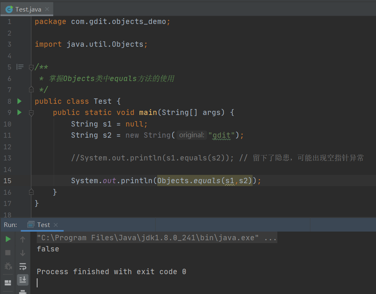This screenshot has height=294, width=376.
Task: Click the restore-layout icon in the Run panel
Action: pos(7,283)
